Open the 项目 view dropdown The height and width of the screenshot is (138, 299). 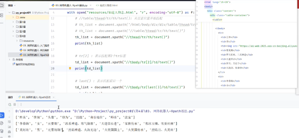12,6
